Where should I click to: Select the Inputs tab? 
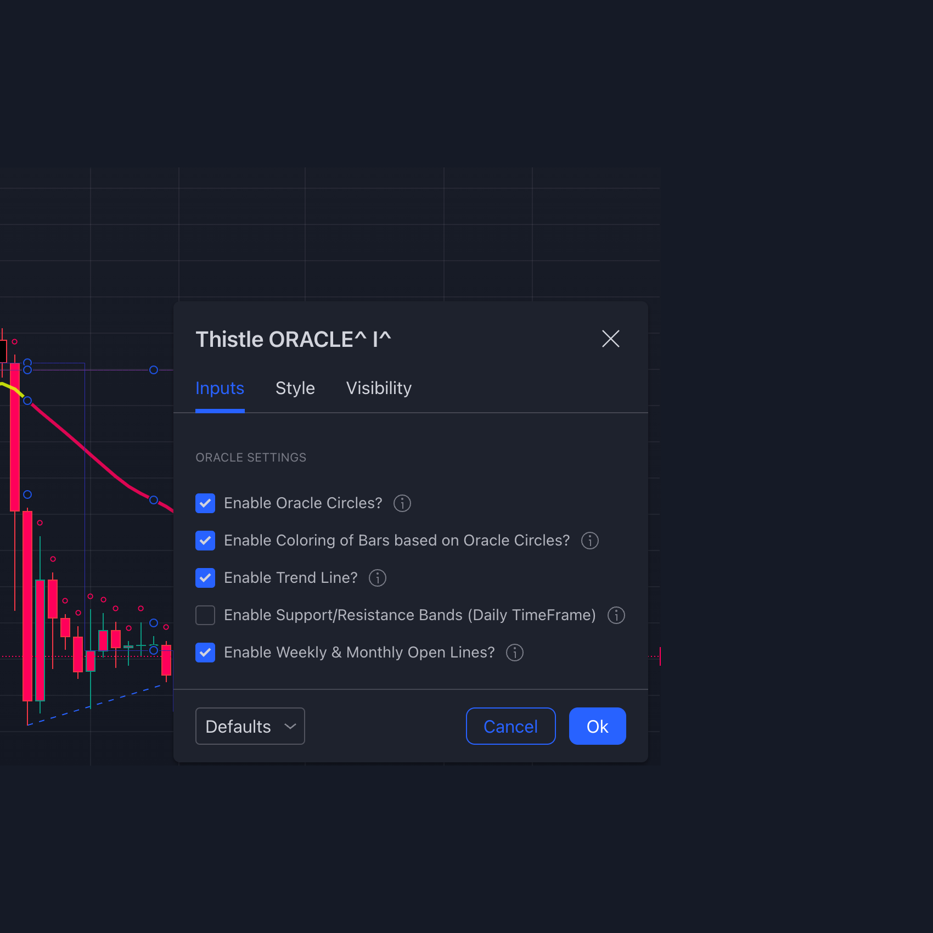[x=220, y=388]
